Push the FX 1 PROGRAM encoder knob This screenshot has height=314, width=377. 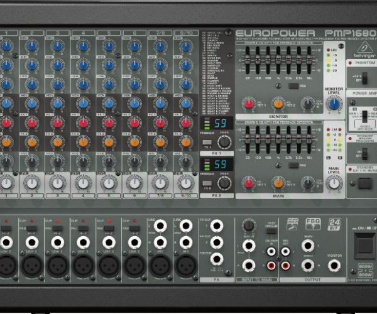point(224,142)
